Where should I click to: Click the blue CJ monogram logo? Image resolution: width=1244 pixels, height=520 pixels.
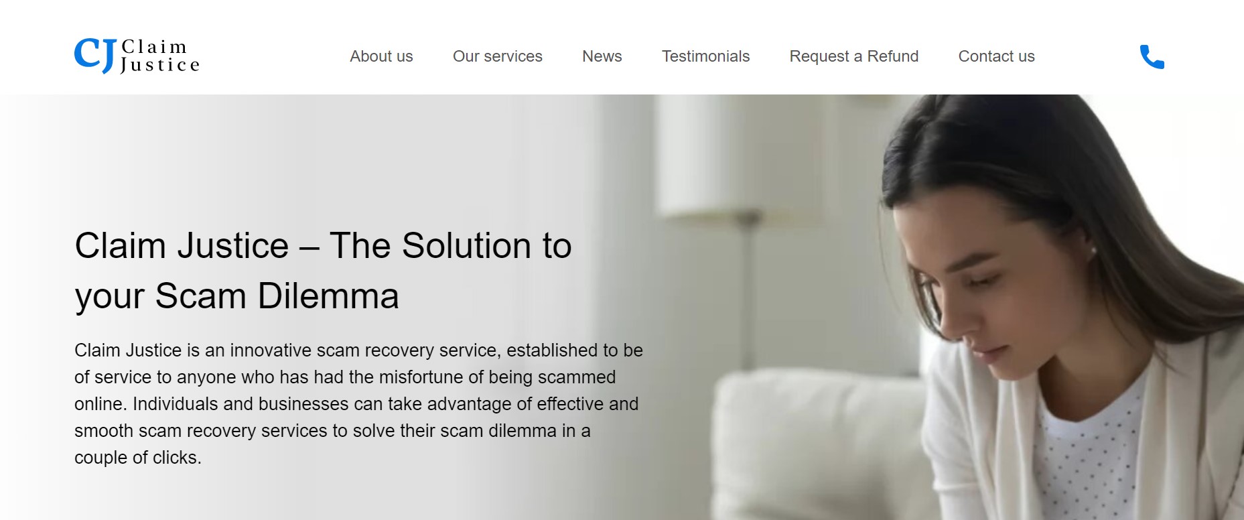[x=95, y=56]
